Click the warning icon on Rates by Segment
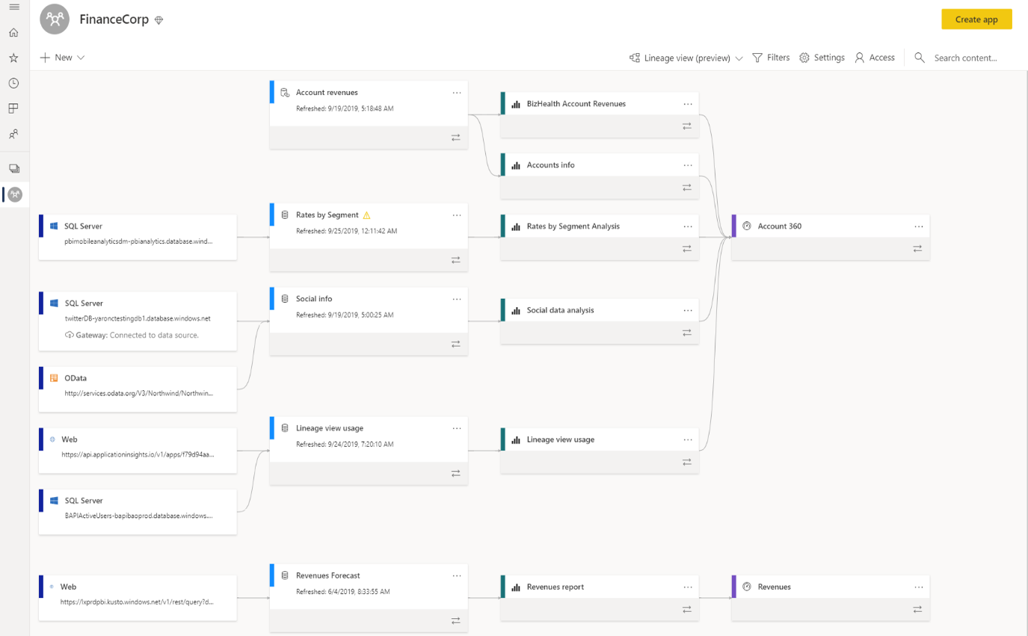Image resolution: width=1028 pixels, height=636 pixels. coord(366,215)
